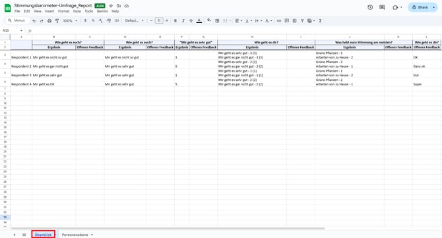Open the Default font dropdown

coord(134,21)
